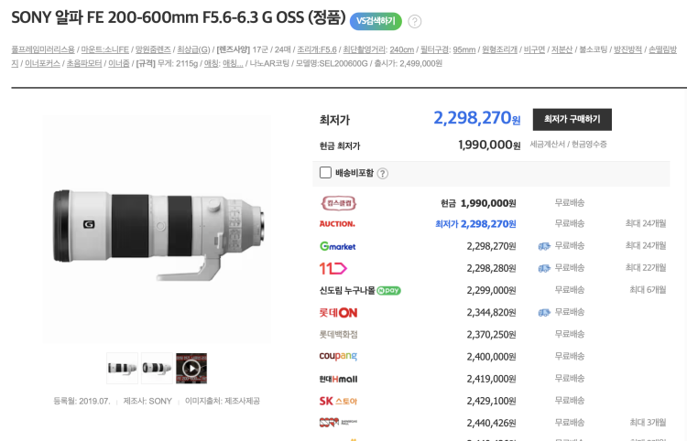Select the first lens thumbnail image
The height and width of the screenshot is (441, 687).
122,368
